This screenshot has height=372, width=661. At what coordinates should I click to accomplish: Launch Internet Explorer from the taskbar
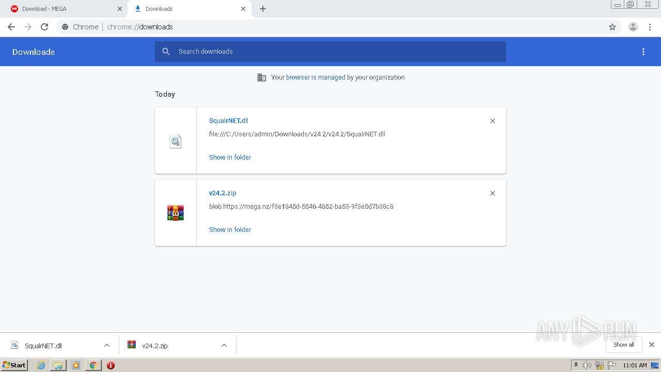coord(41,365)
